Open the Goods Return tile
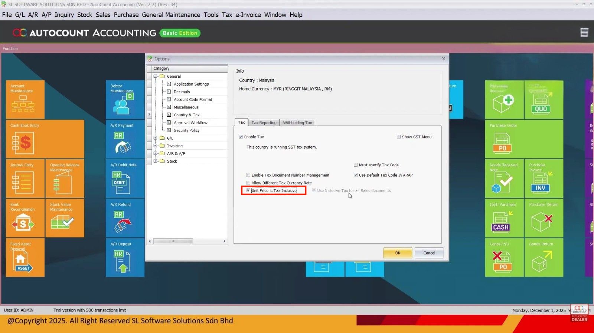This screenshot has height=333, width=594. point(544,257)
